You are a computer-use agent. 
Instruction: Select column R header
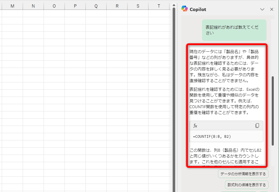pyautogui.click(x=117, y=6)
